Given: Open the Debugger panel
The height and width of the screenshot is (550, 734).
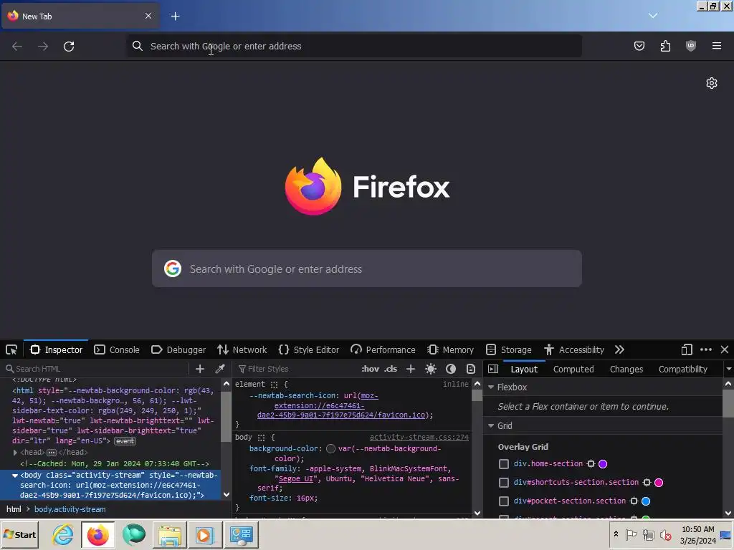Looking at the screenshot, I should pos(178,349).
